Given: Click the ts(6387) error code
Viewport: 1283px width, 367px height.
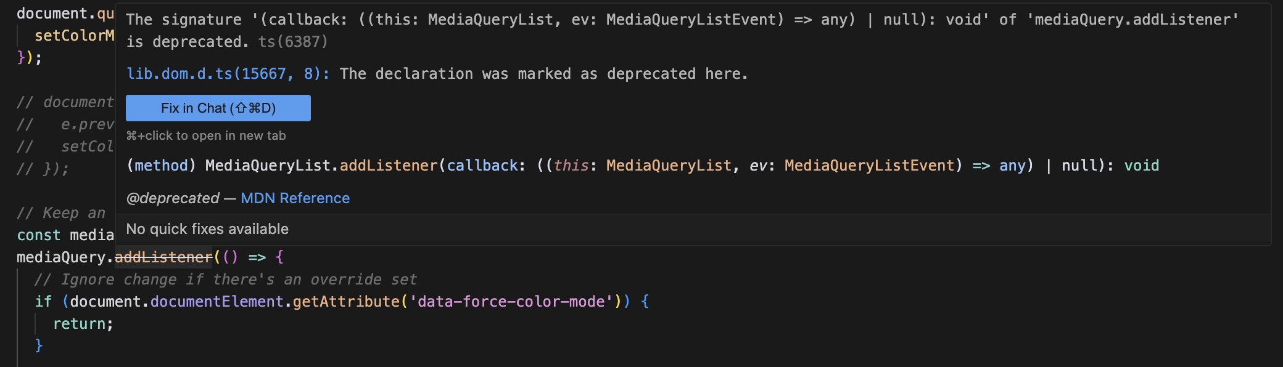Looking at the screenshot, I should coord(293,42).
